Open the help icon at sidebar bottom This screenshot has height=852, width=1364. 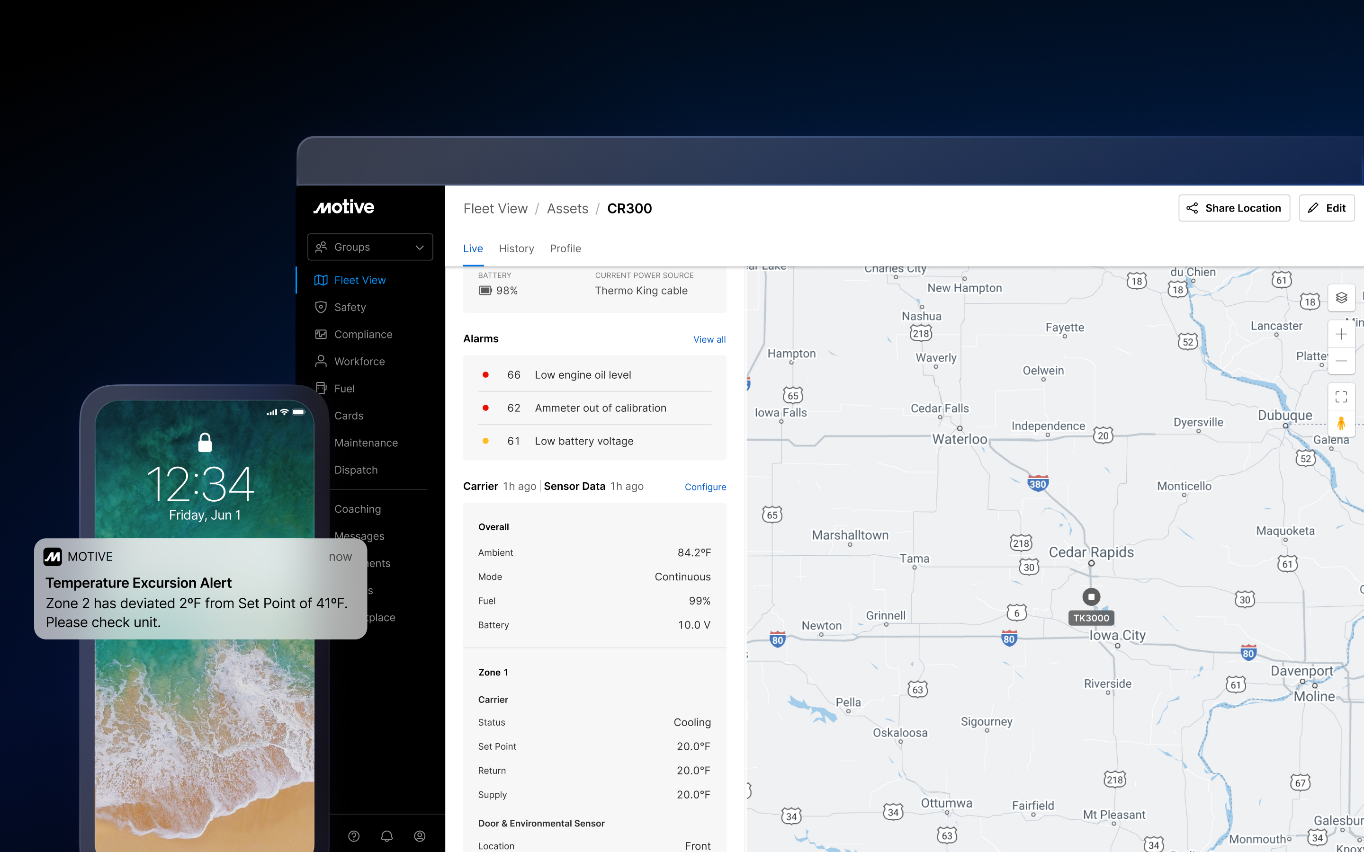pos(354,836)
